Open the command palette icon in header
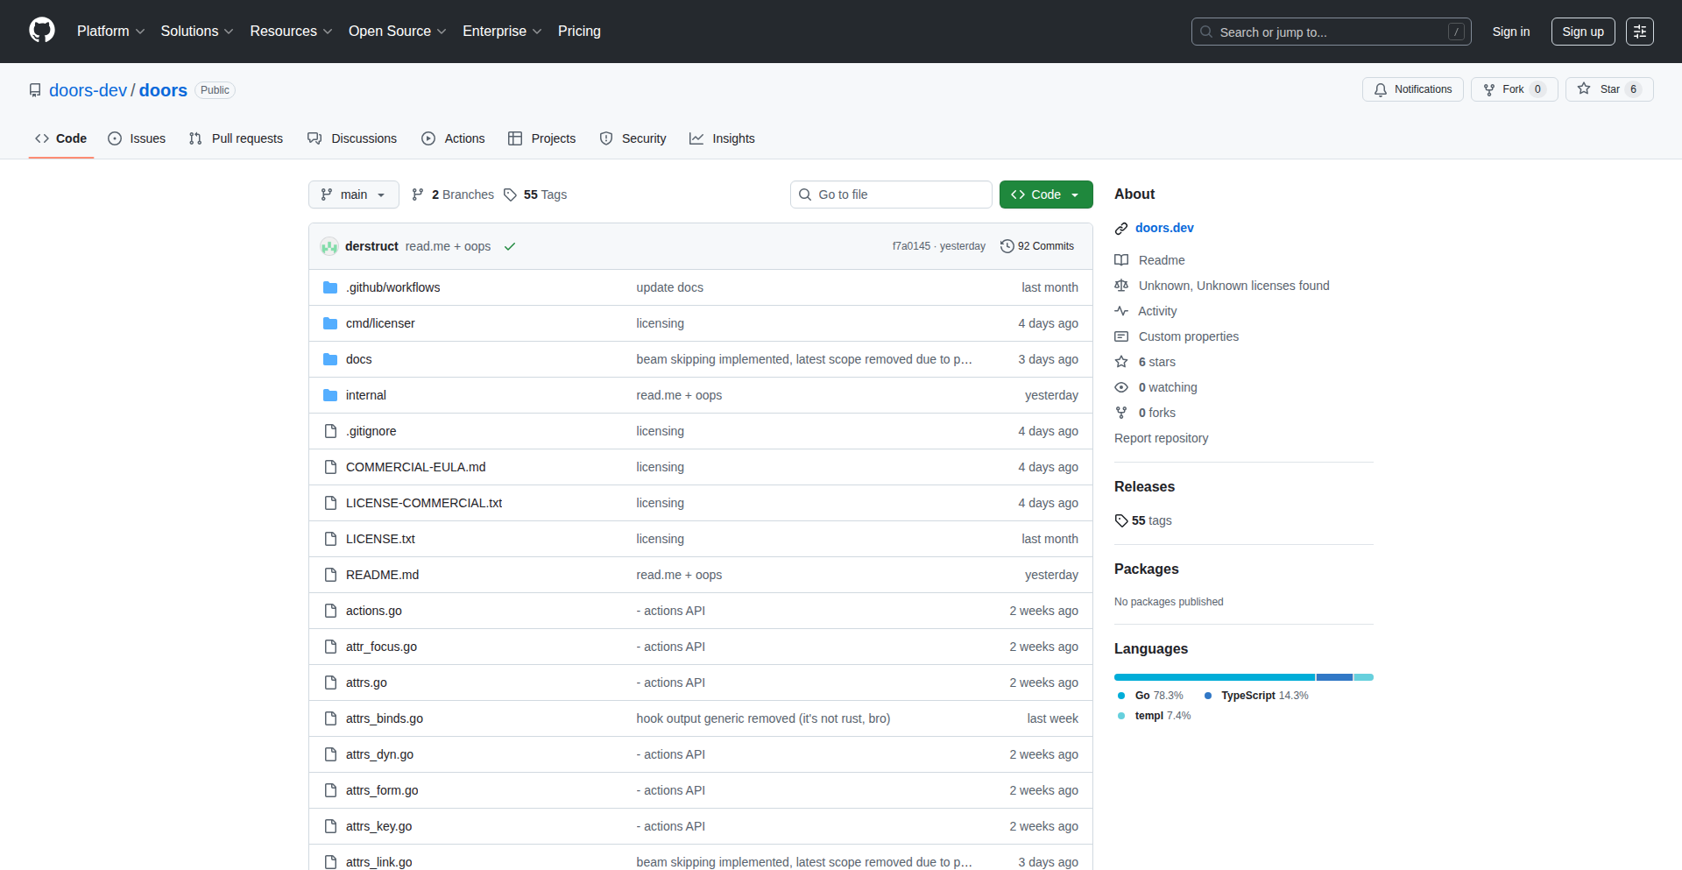 tap(1640, 32)
